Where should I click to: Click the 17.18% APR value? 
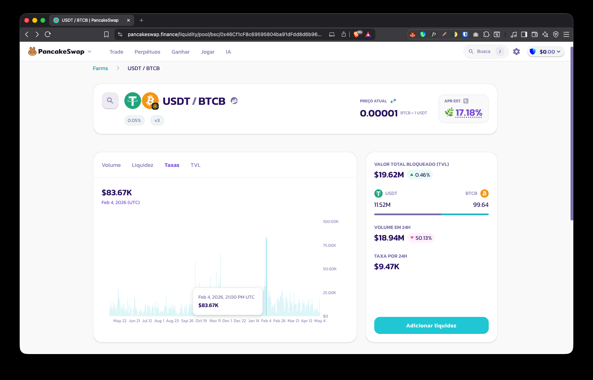click(469, 113)
